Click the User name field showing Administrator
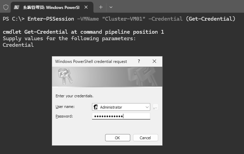The height and width of the screenshot is (154, 244). [121, 107]
